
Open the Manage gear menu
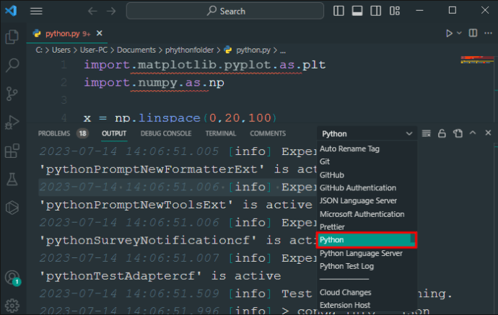[12, 306]
